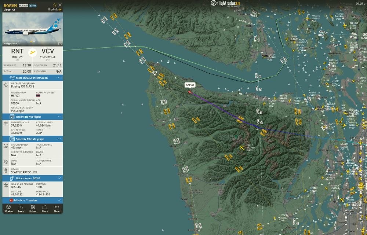Expand More BOE359 information section
The height and width of the screenshot is (235, 367).
33,78
